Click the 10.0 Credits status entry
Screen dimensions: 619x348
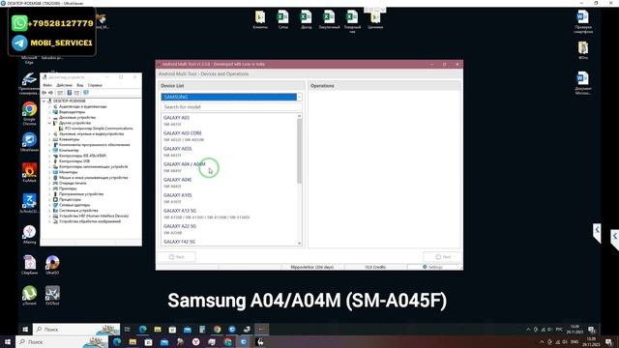tap(375, 267)
